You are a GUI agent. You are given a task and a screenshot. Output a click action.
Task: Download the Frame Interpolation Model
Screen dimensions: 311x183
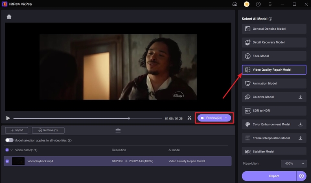pos(300,138)
